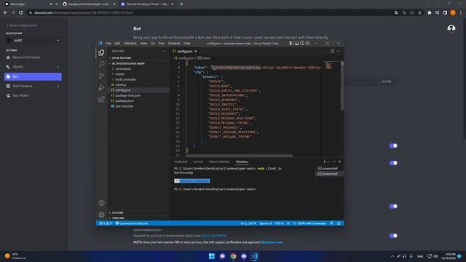Open the Selection menu in VS Code

[130, 44]
